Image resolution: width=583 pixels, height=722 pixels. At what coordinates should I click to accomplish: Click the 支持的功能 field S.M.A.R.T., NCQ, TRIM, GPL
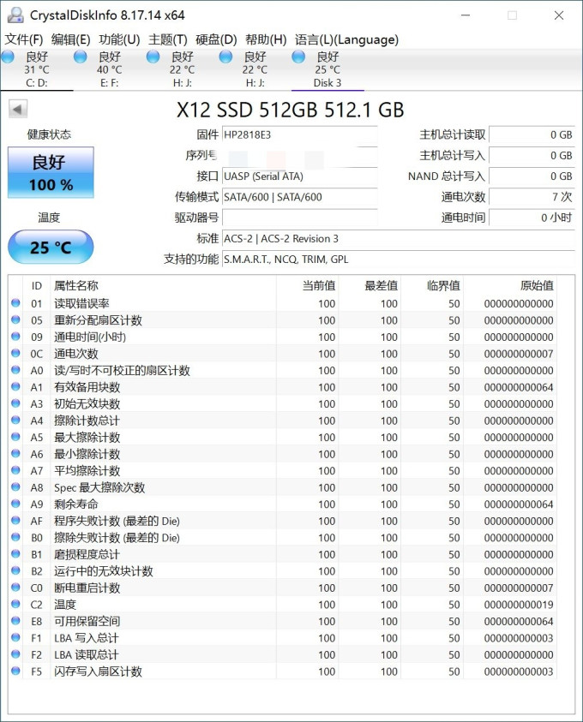(398, 260)
